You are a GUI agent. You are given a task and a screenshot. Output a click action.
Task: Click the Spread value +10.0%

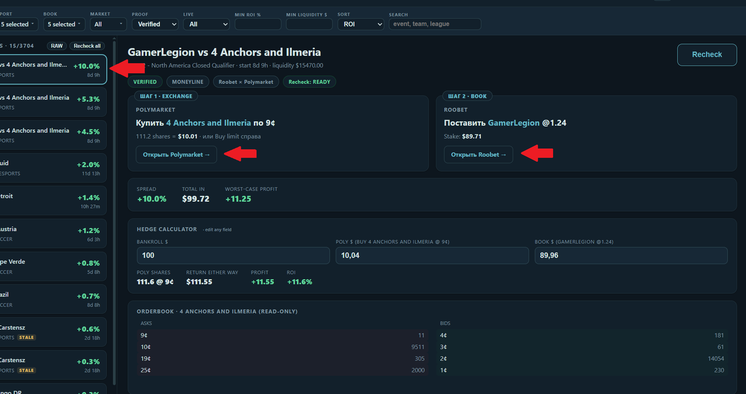tap(152, 199)
